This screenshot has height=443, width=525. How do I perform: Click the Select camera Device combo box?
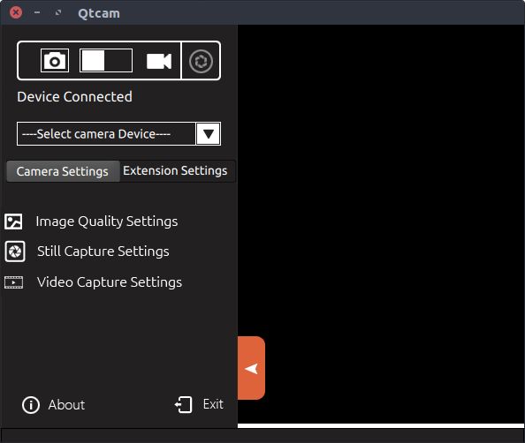tap(118, 134)
